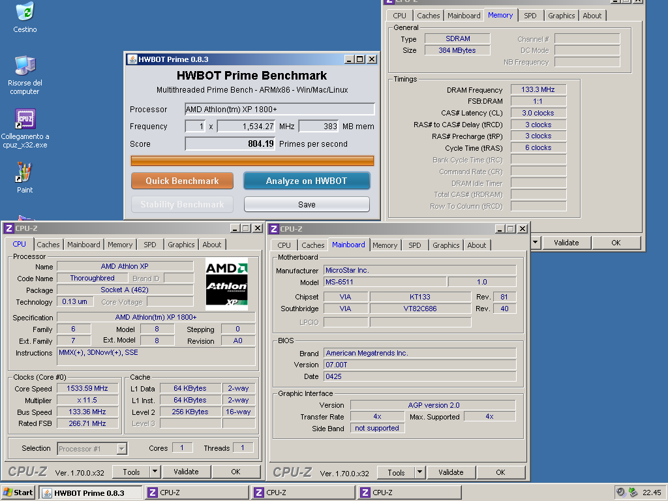Screen dimensions: 668x501
Task: Click the MicroStar Inc. manufacturer value
Action: pyautogui.click(x=419, y=270)
